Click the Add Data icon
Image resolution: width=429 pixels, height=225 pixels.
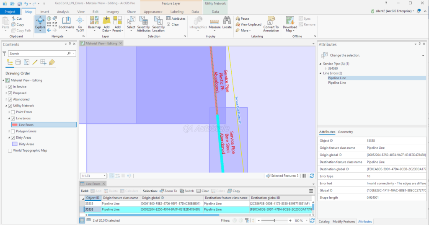(x=106, y=20)
